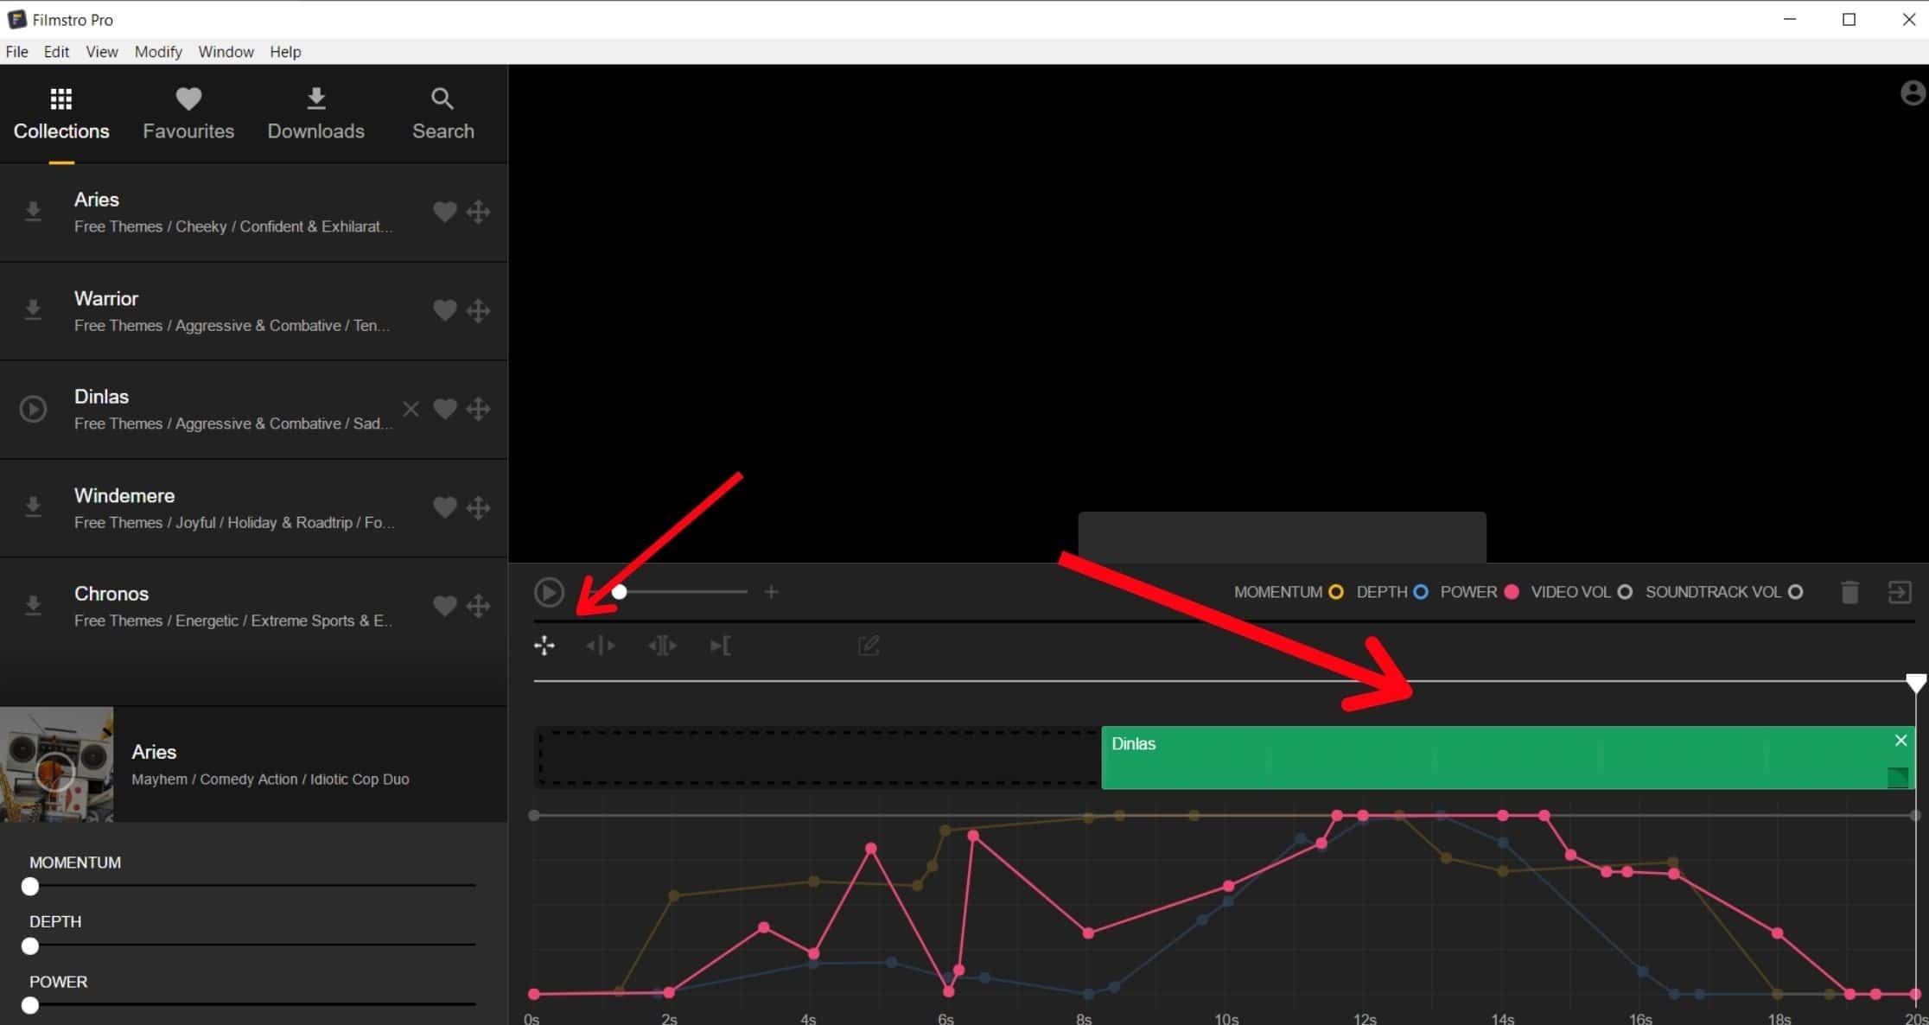Toggle the DEPTH curve display
Viewport: 1929px width, 1025px height.
coord(1420,592)
